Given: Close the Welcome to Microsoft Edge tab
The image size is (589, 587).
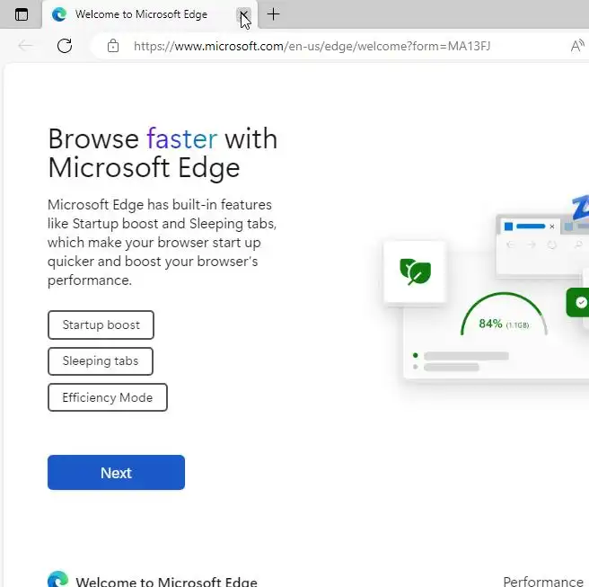Looking at the screenshot, I should [x=244, y=15].
